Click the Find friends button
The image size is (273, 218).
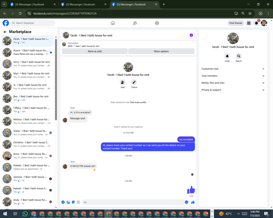click(236, 23)
